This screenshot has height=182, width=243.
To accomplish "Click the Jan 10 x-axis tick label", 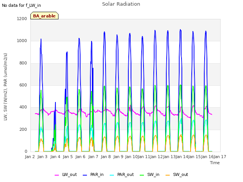I will (x=131, y=157).
